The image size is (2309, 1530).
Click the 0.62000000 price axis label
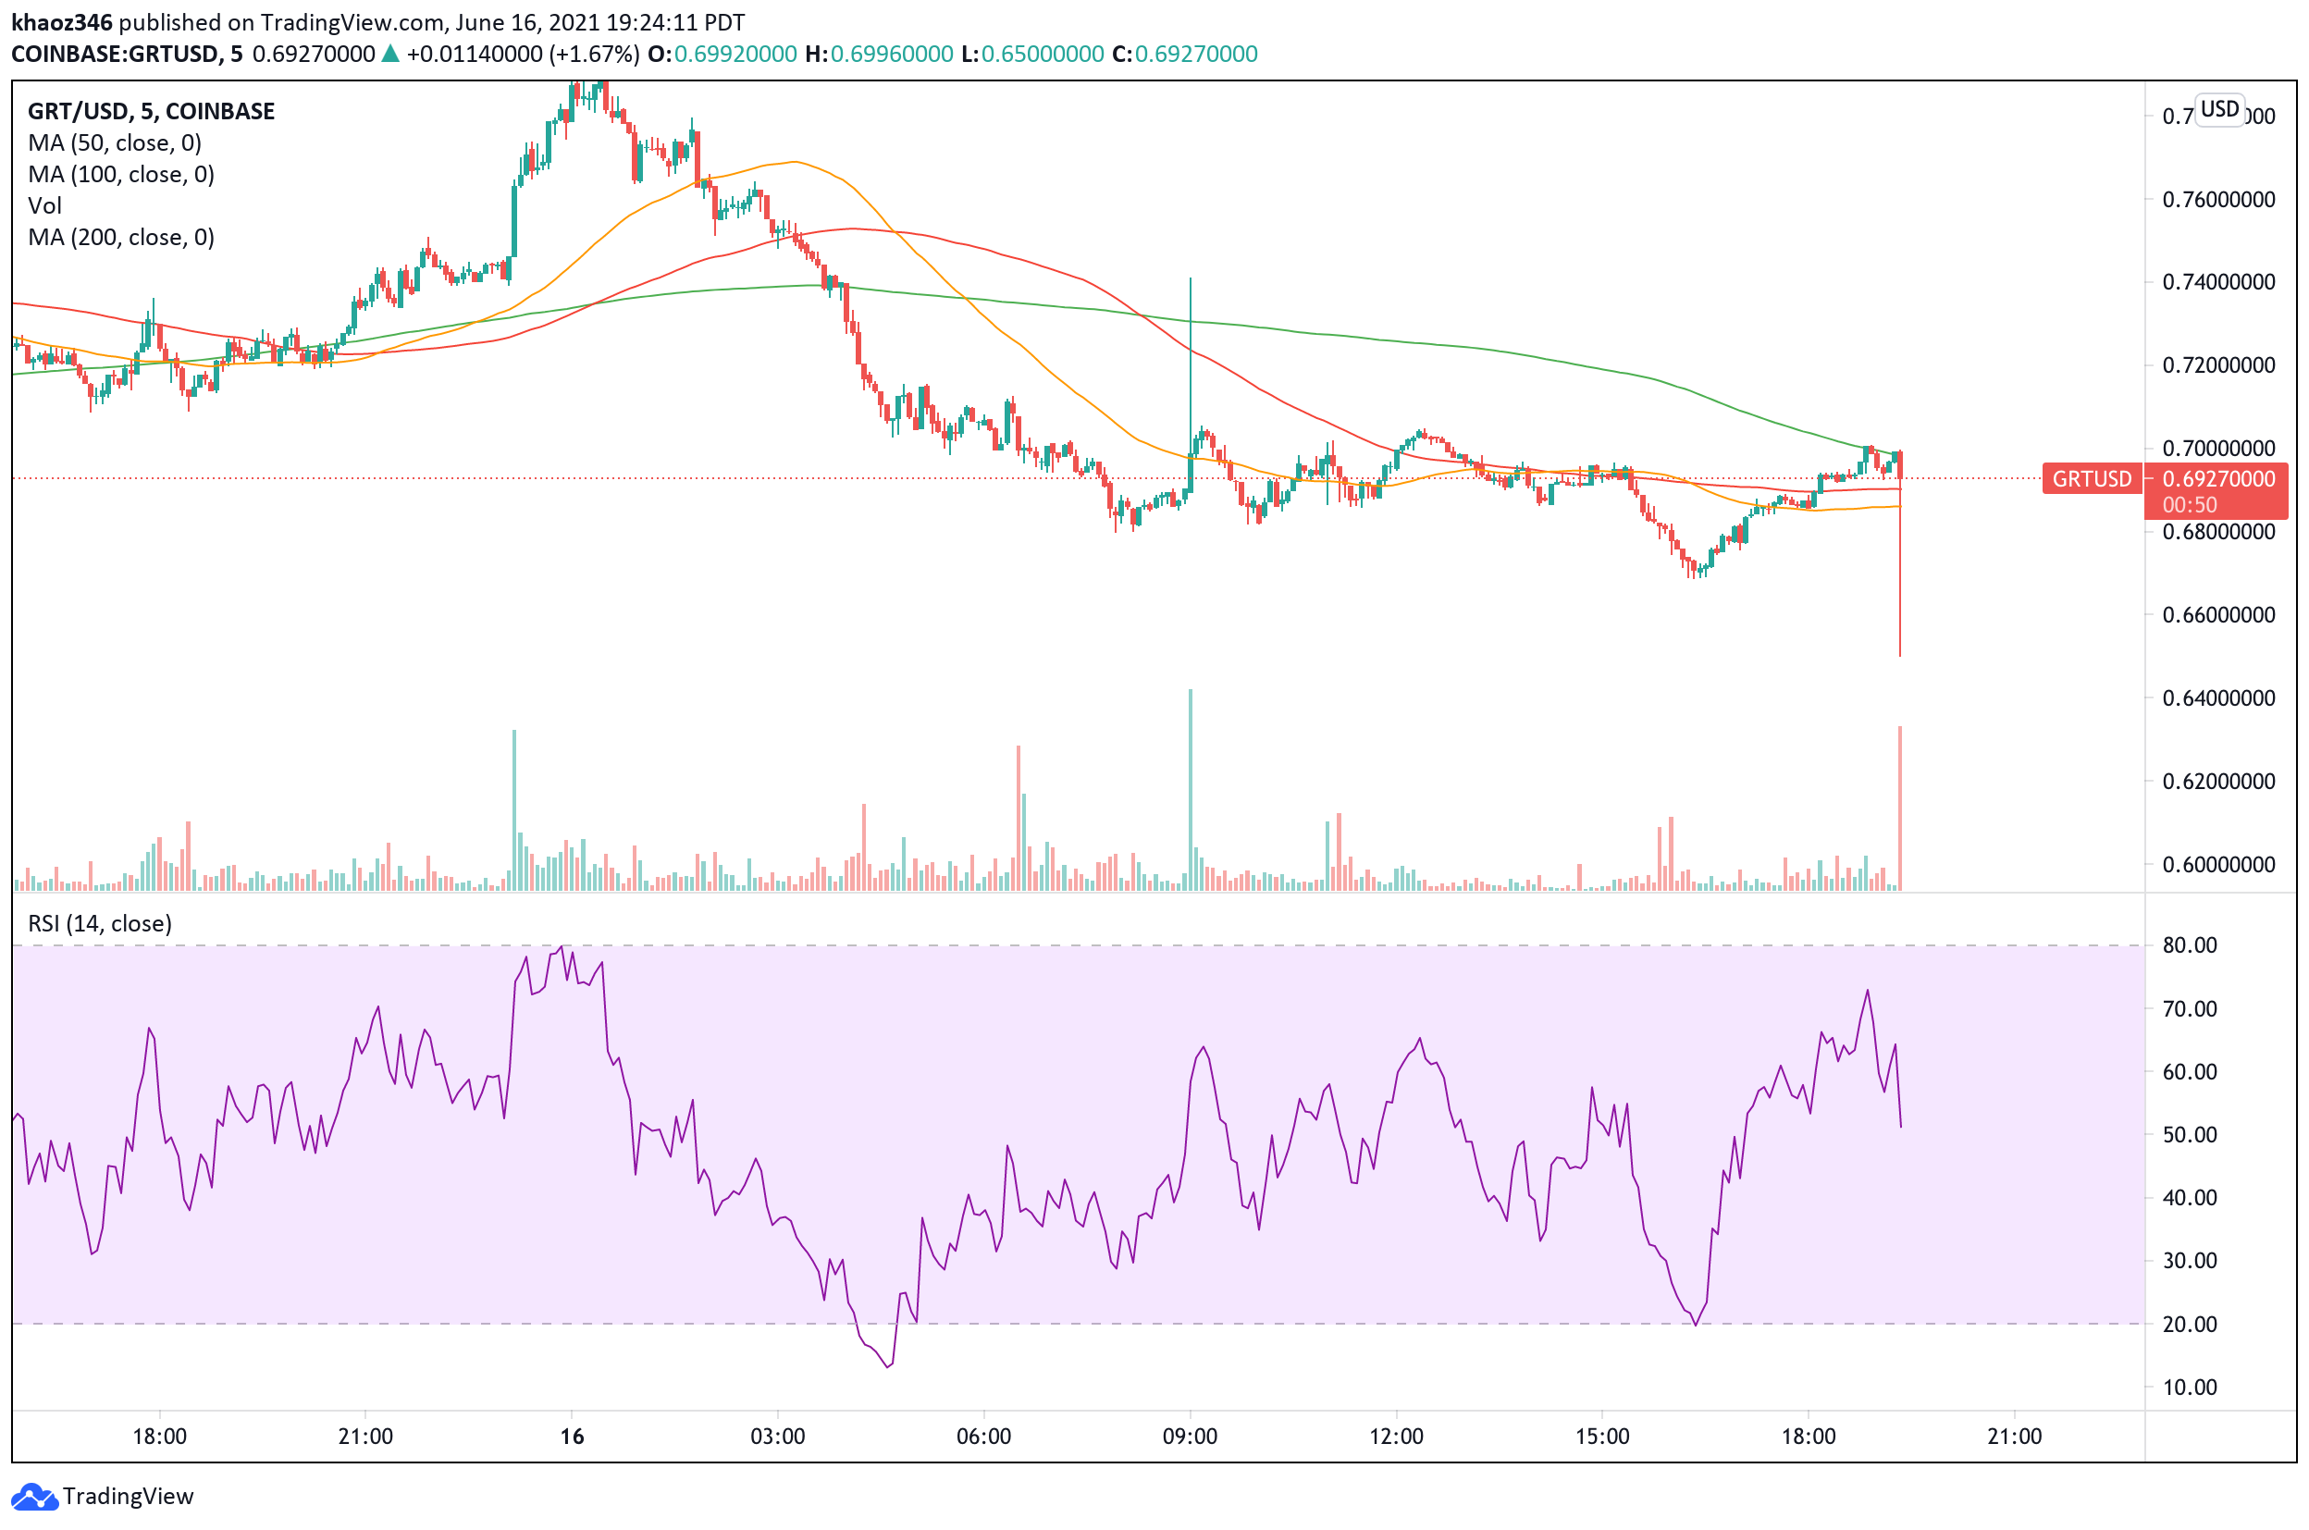point(2218,781)
